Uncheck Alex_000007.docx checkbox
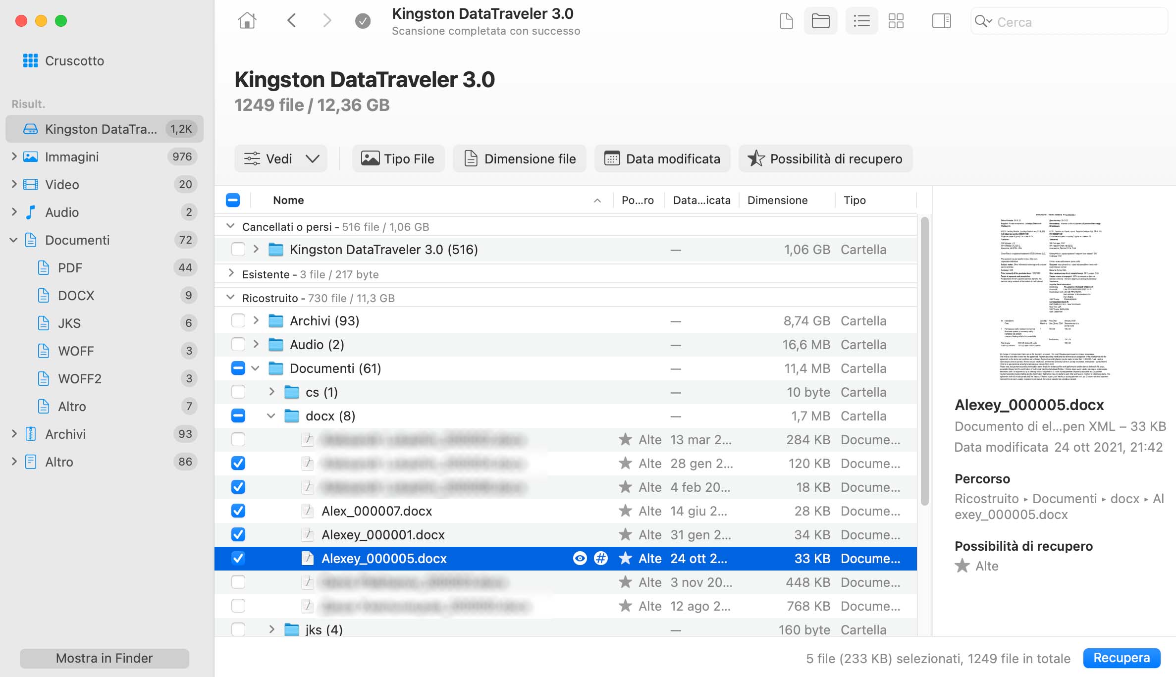The width and height of the screenshot is (1176, 677). tap(238, 511)
